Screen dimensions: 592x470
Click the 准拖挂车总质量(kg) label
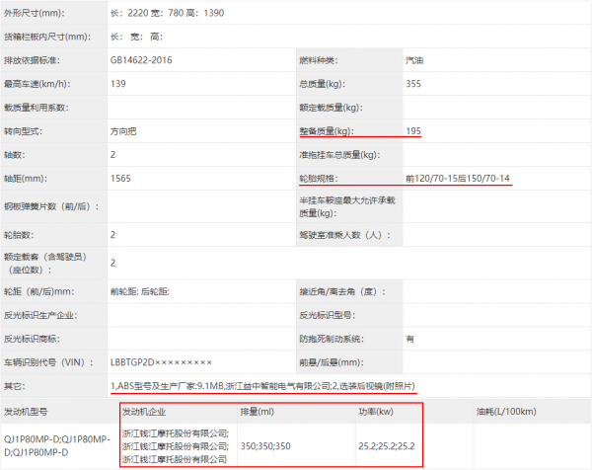[339, 155]
